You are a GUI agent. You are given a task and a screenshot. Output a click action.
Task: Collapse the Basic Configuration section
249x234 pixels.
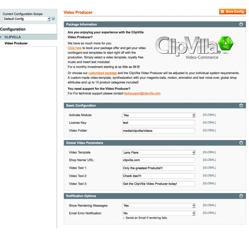241,105
